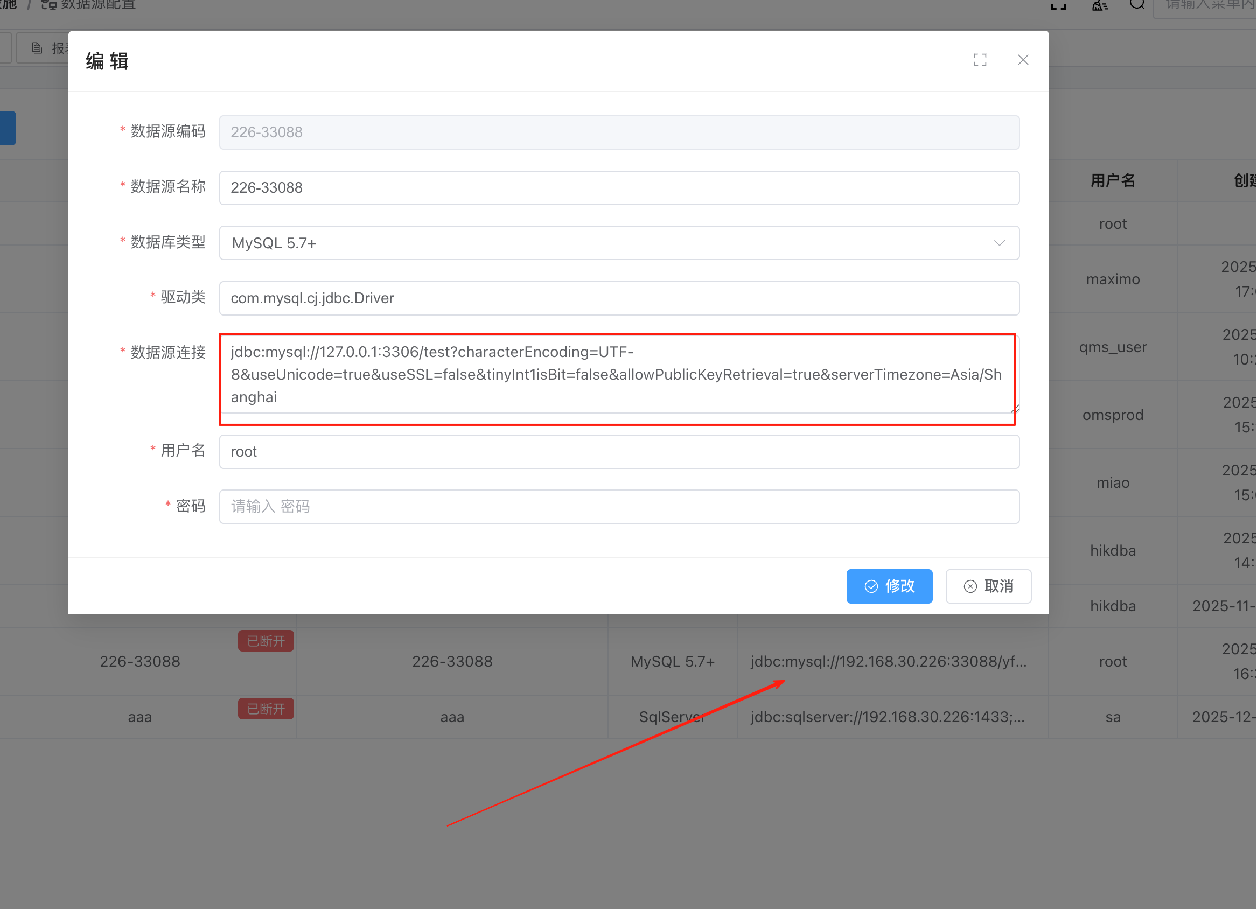Screen dimensions: 1257x910
Task: Click the magnifier search icon
Action: click(x=1137, y=4)
